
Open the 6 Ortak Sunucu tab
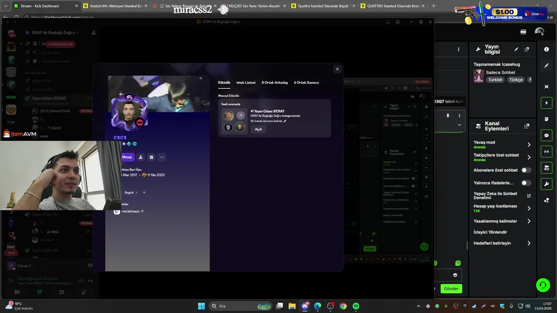(306, 83)
